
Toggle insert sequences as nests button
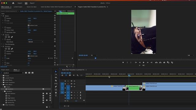click(62, 75)
